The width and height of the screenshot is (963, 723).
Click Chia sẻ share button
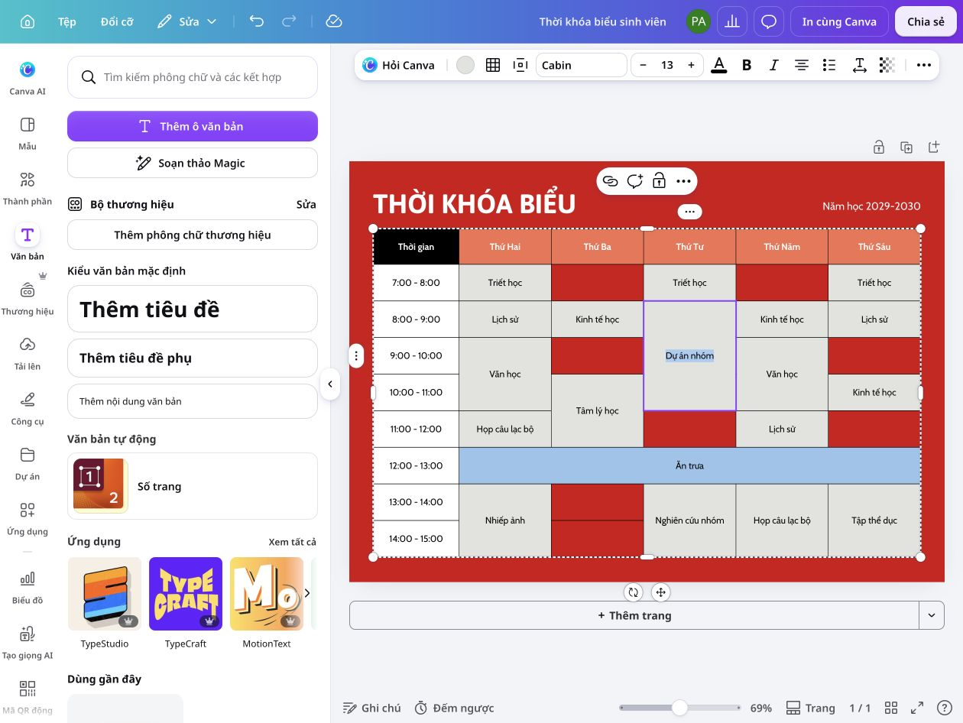pyautogui.click(x=926, y=21)
